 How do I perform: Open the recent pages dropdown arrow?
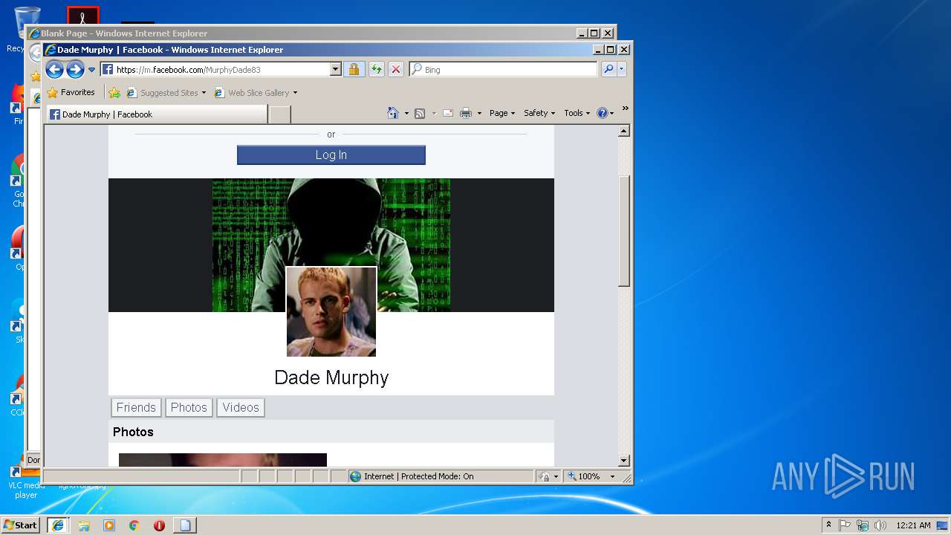[x=92, y=70]
